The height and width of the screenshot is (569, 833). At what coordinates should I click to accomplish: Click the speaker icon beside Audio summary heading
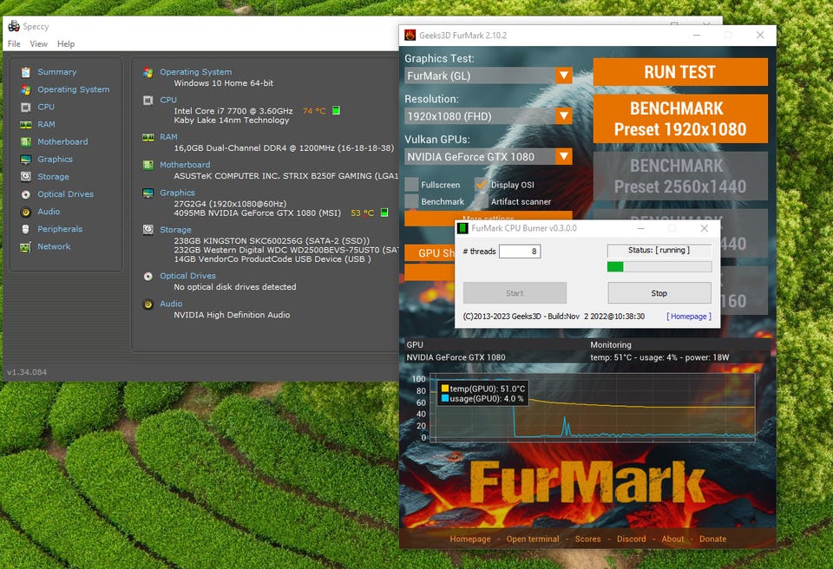tap(148, 304)
